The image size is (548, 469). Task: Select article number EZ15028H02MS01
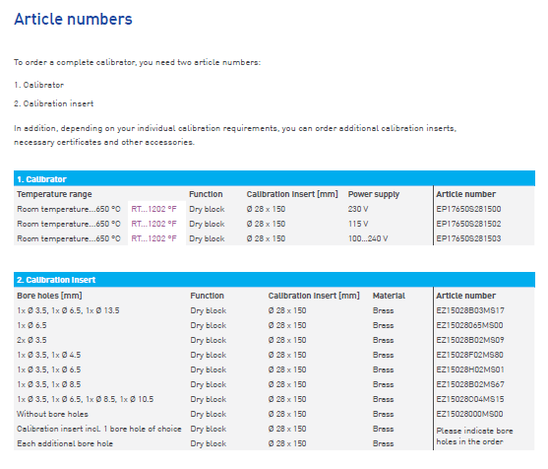tap(470, 369)
